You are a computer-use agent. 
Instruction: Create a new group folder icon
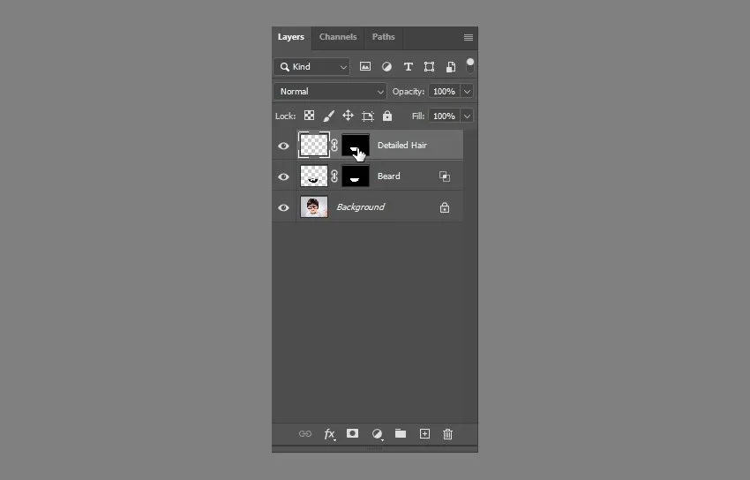click(x=401, y=433)
